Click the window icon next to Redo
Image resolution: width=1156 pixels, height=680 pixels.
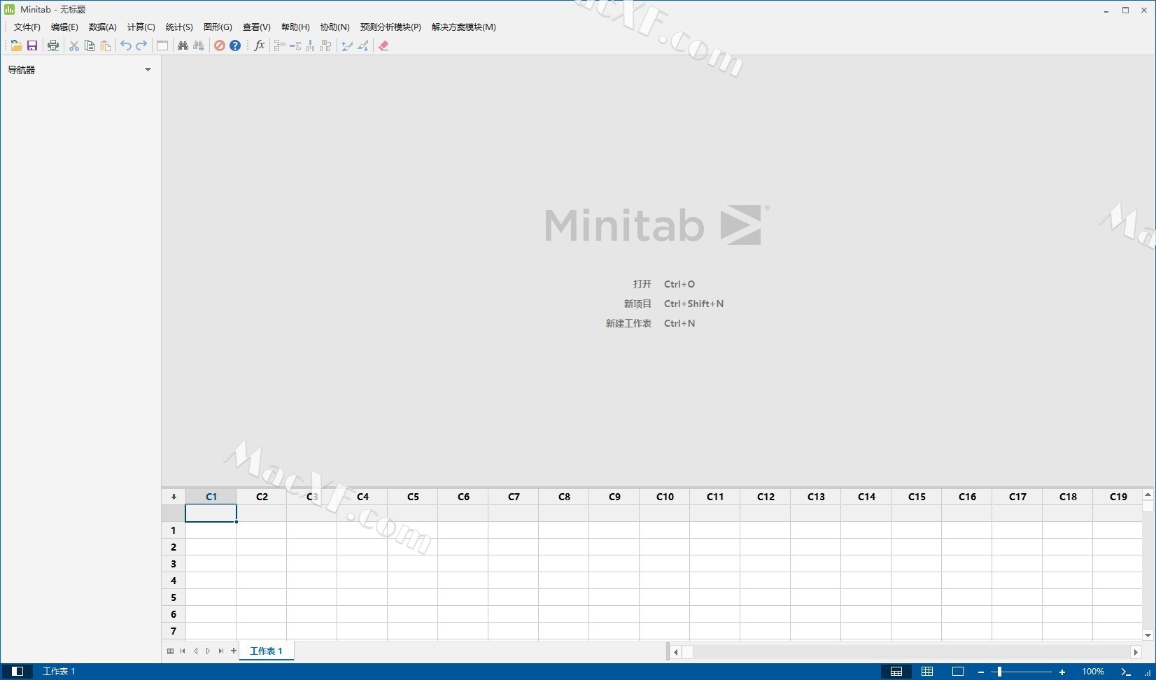pos(162,45)
